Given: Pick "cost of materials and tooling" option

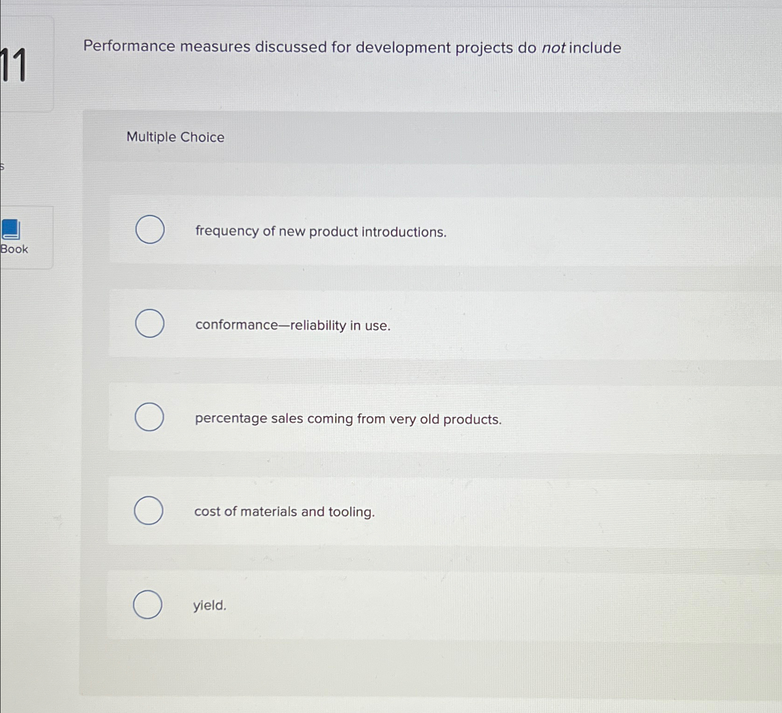Looking at the screenshot, I should pos(284,512).
